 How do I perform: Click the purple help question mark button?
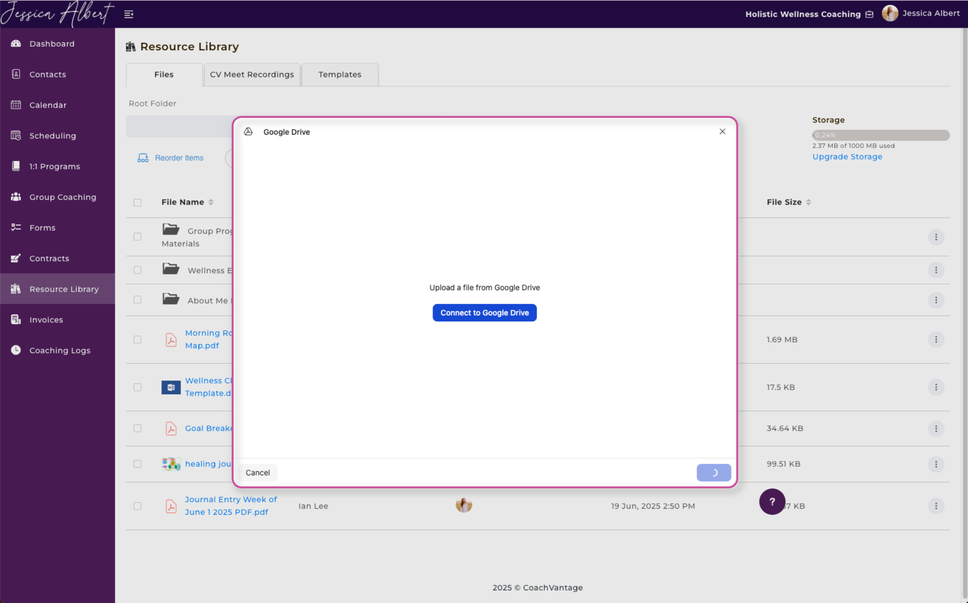(x=772, y=502)
